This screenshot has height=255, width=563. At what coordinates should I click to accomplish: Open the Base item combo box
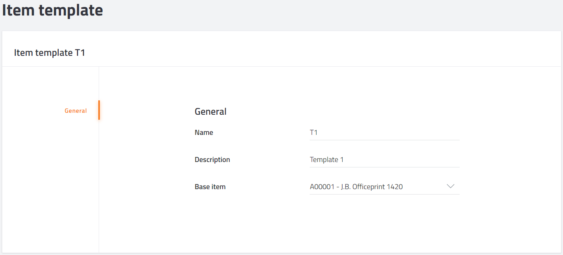coord(385,187)
